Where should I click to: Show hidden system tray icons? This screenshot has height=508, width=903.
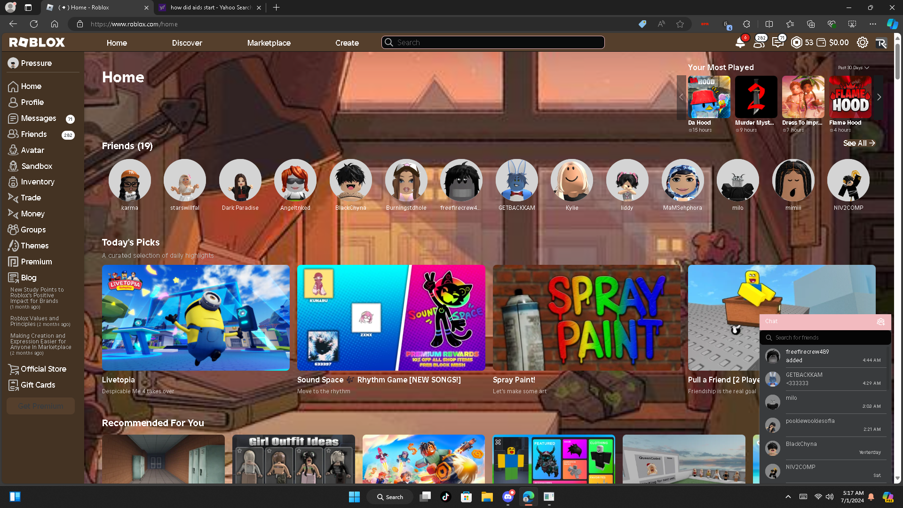click(x=788, y=497)
